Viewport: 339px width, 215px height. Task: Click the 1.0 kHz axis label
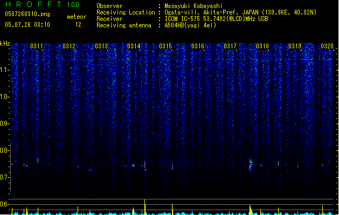(5, 97)
